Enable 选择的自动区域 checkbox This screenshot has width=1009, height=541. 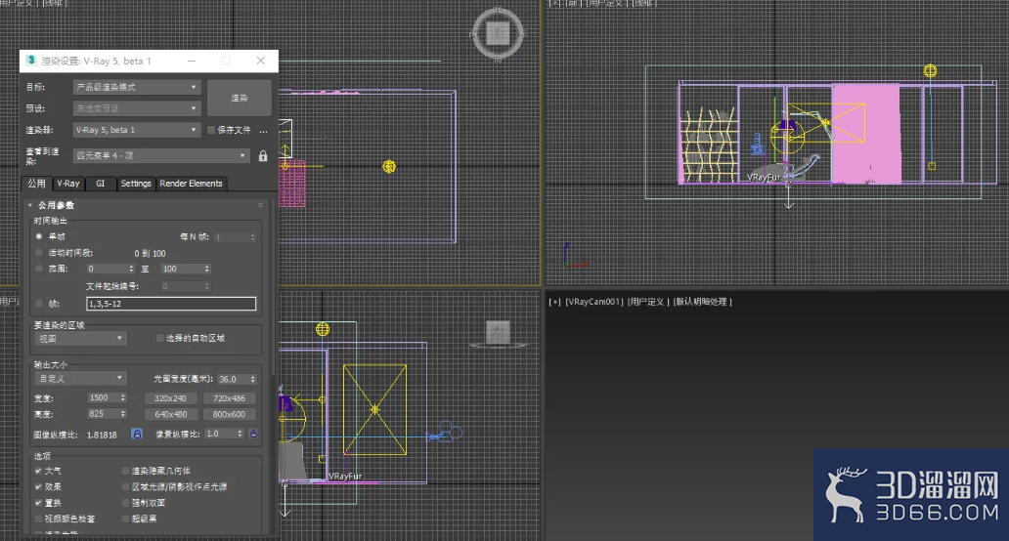coord(159,338)
